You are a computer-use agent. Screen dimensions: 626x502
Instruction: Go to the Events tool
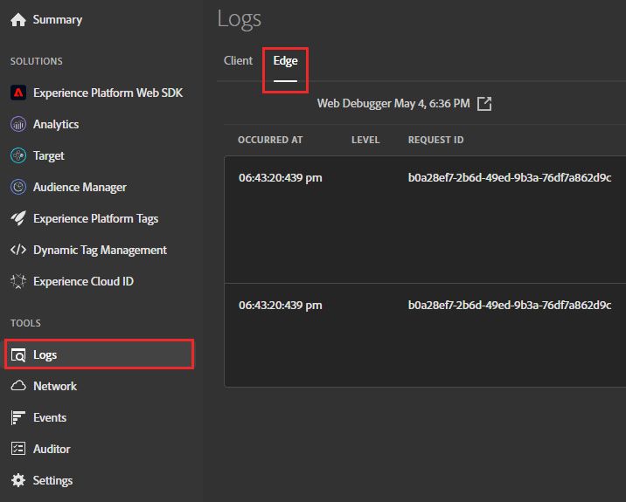[50, 417]
